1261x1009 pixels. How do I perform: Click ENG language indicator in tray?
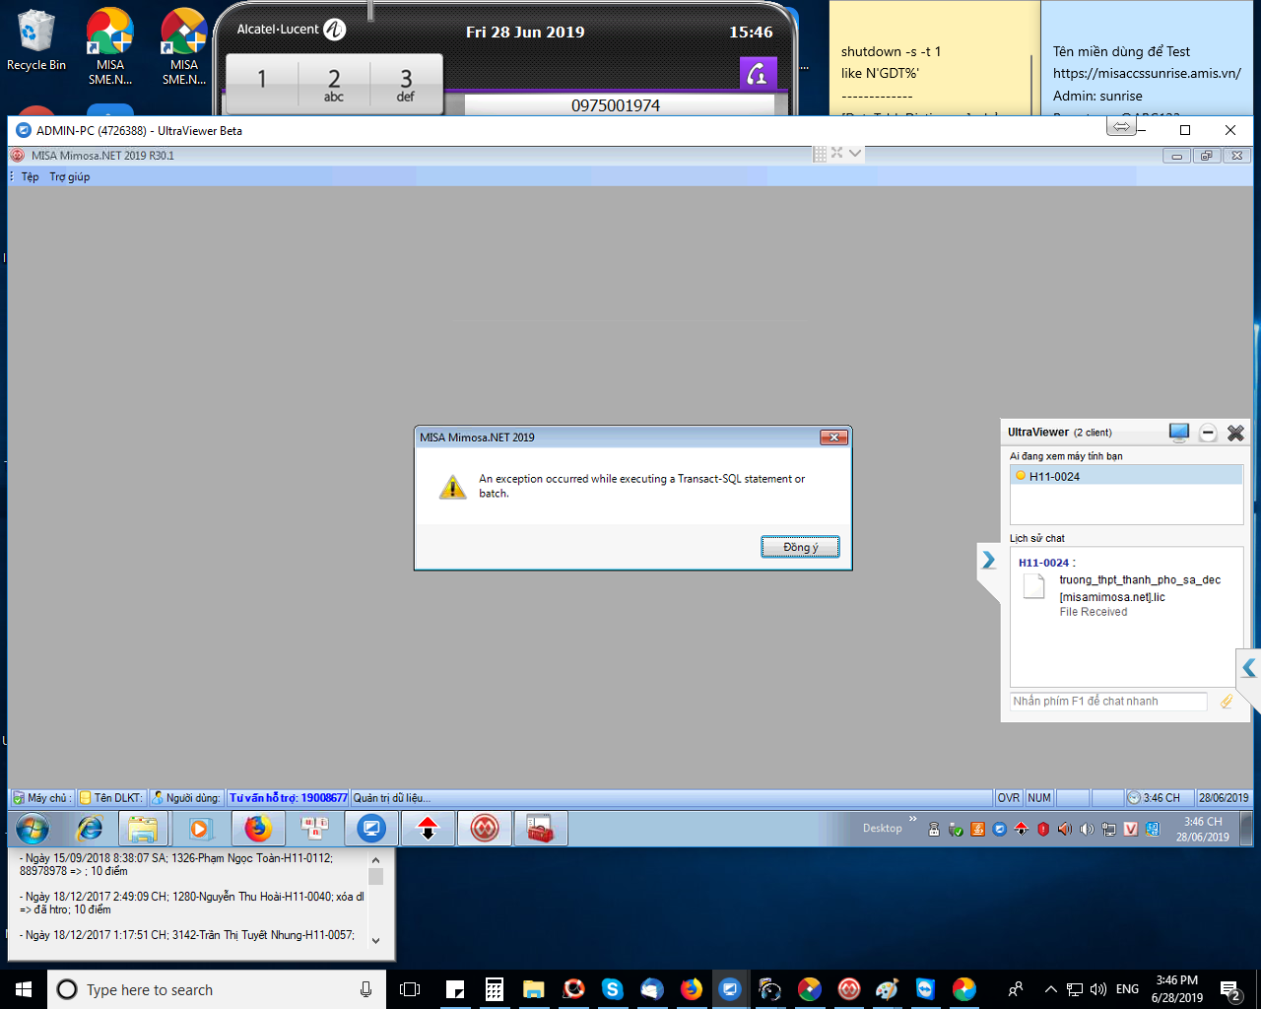point(1128,989)
